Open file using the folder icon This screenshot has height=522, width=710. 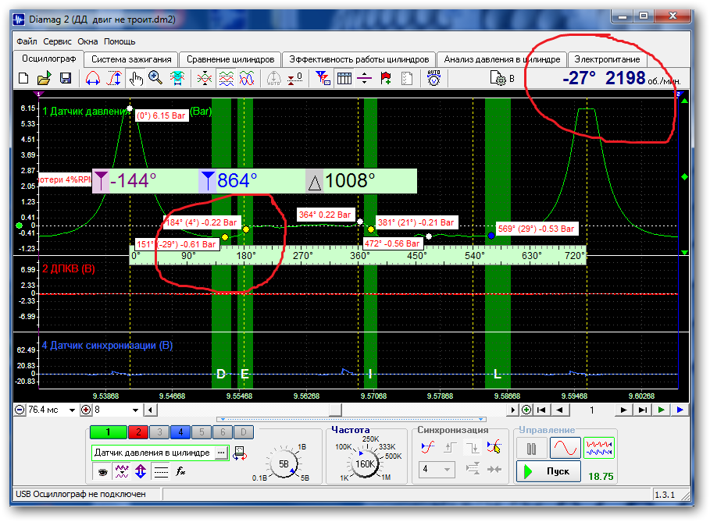point(44,78)
